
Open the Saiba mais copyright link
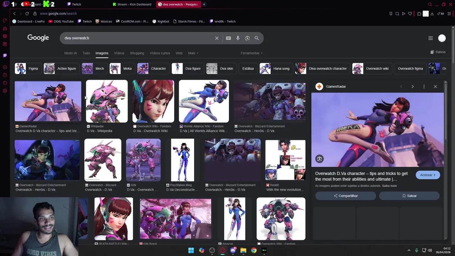tap(389, 186)
